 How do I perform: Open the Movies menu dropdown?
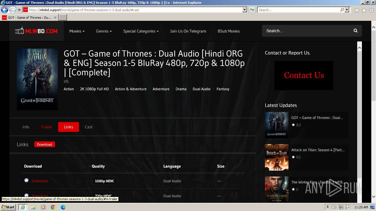pos(77,31)
